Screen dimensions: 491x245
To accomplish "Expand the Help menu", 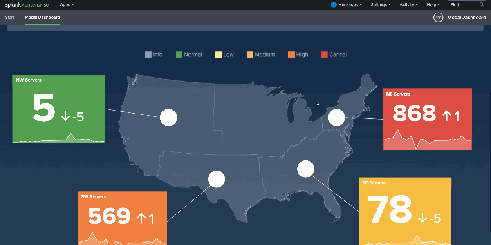I will 433,5.
